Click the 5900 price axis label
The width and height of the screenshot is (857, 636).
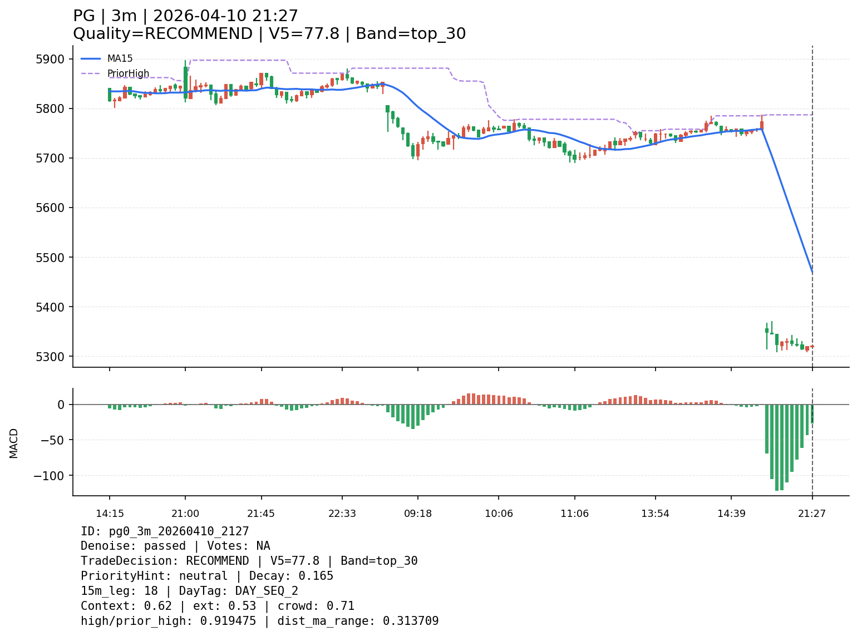coord(49,59)
